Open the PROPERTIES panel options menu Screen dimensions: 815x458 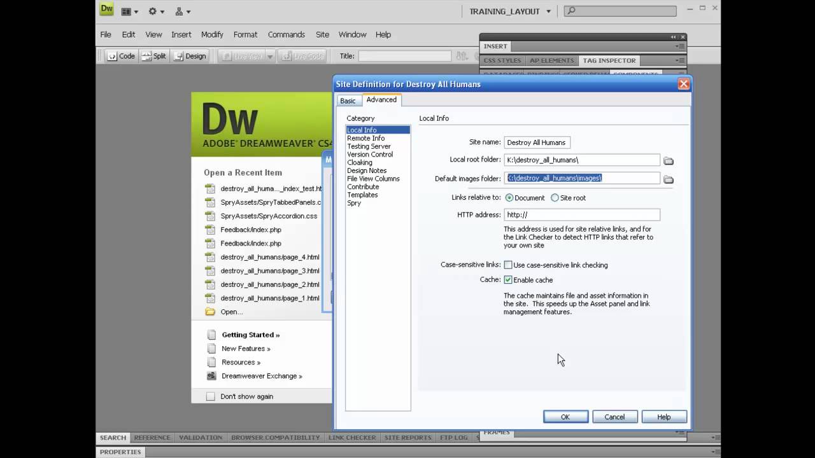tap(716, 452)
